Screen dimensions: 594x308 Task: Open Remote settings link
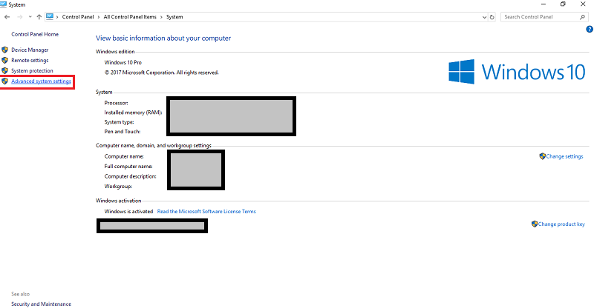30,61
